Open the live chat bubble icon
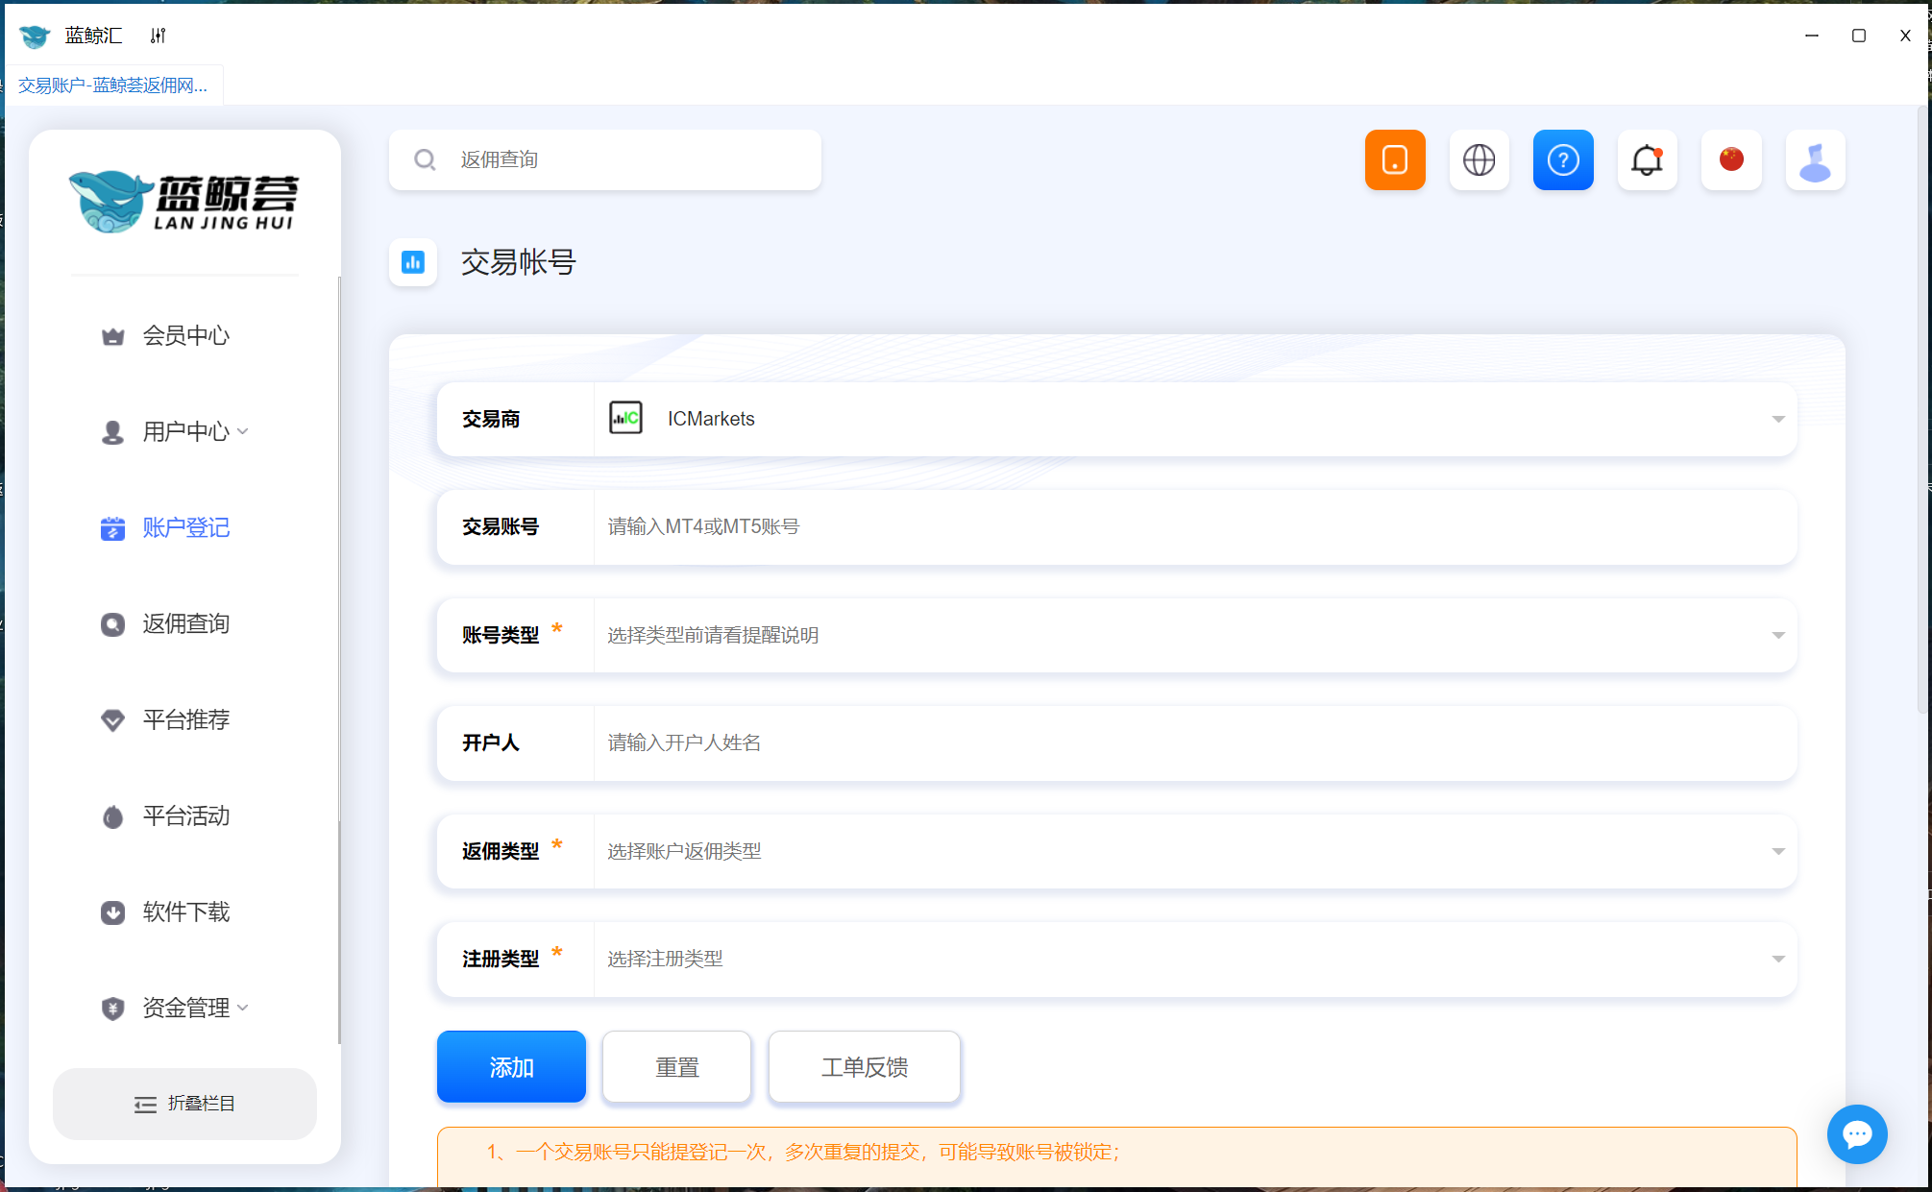The width and height of the screenshot is (1932, 1192). [1856, 1134]
